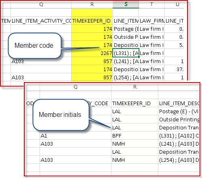The width and height of the screenshot is (202, 178).
Task: Click A103 beside NMH in (L254) row, bottom sheet
Action: pos(76,160)
